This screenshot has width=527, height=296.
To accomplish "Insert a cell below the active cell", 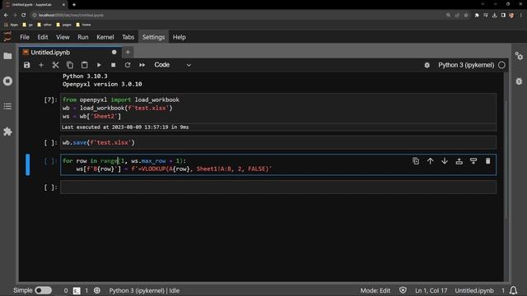I will point(473,161).
